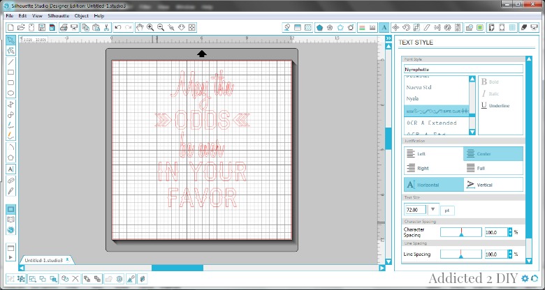Open the Edit menu
The height and width of the screenshot is (290, 545).
coord(22,16)
